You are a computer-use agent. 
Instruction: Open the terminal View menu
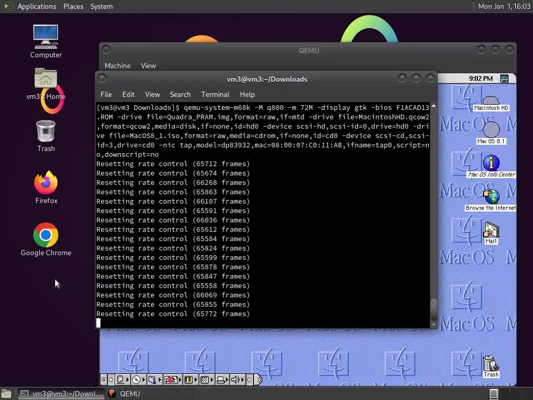pos(153,94)
